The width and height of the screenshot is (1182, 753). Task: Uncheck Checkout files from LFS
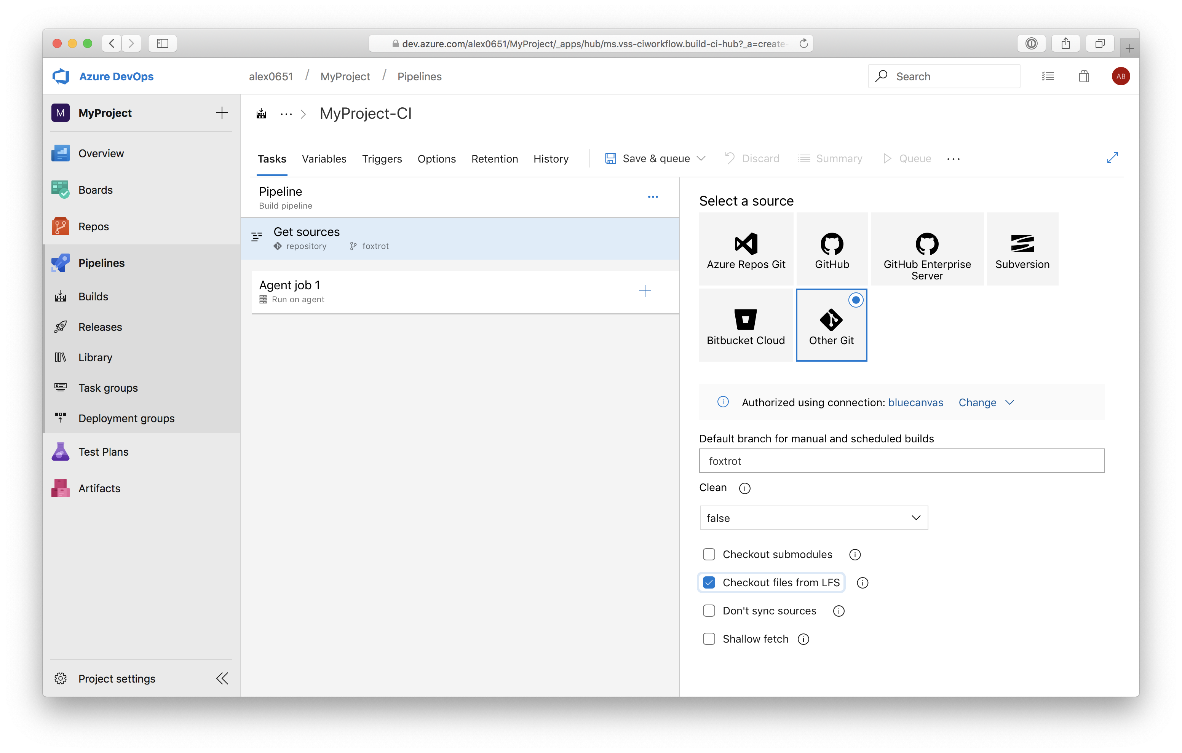pyautogui.click(x=709, y=583)
